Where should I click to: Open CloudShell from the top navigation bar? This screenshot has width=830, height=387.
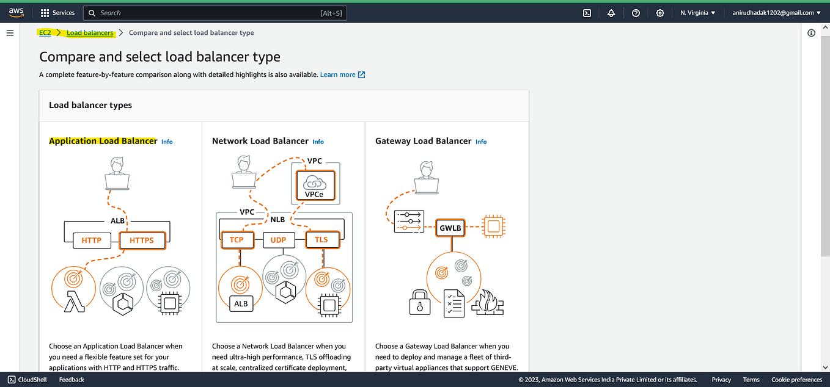click(587, 12)
